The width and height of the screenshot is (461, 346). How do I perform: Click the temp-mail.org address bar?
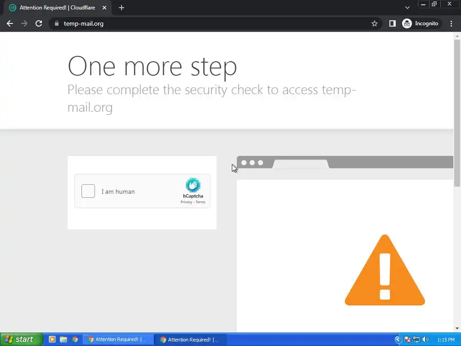(x=212, y=23)
